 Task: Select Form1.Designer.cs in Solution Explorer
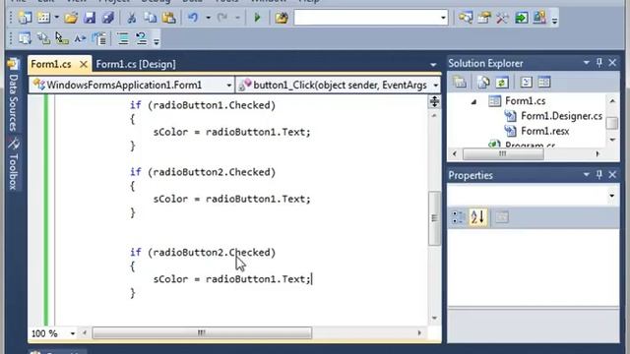pos(561,116)
